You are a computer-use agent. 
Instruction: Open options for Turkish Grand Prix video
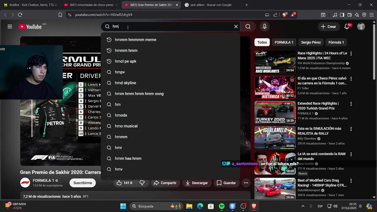tap(351, 104)
